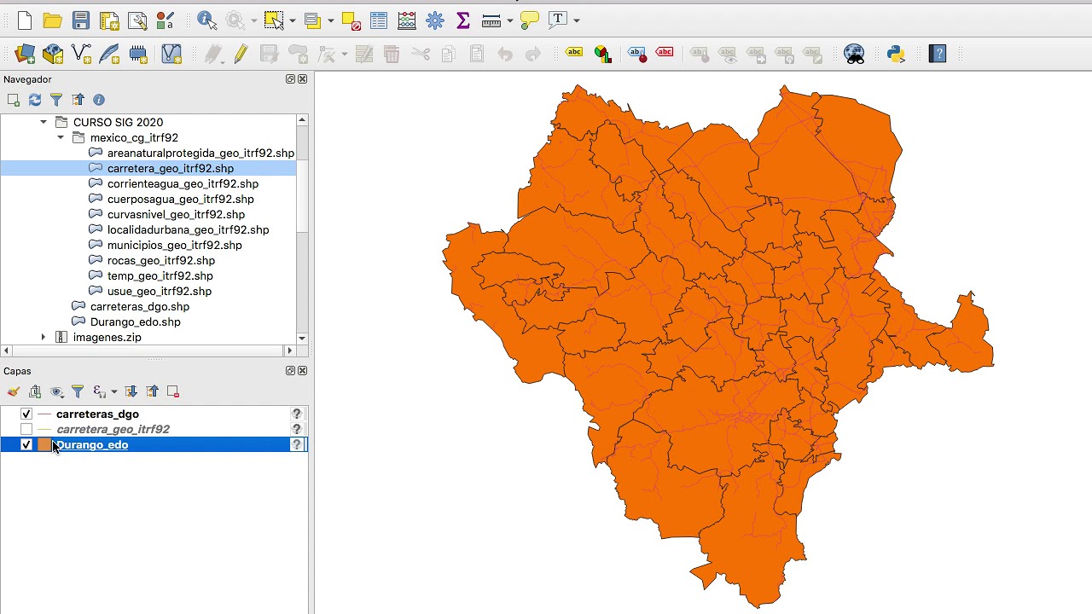
Task: Activate the Measure line tool
Action: pos(491,20)
